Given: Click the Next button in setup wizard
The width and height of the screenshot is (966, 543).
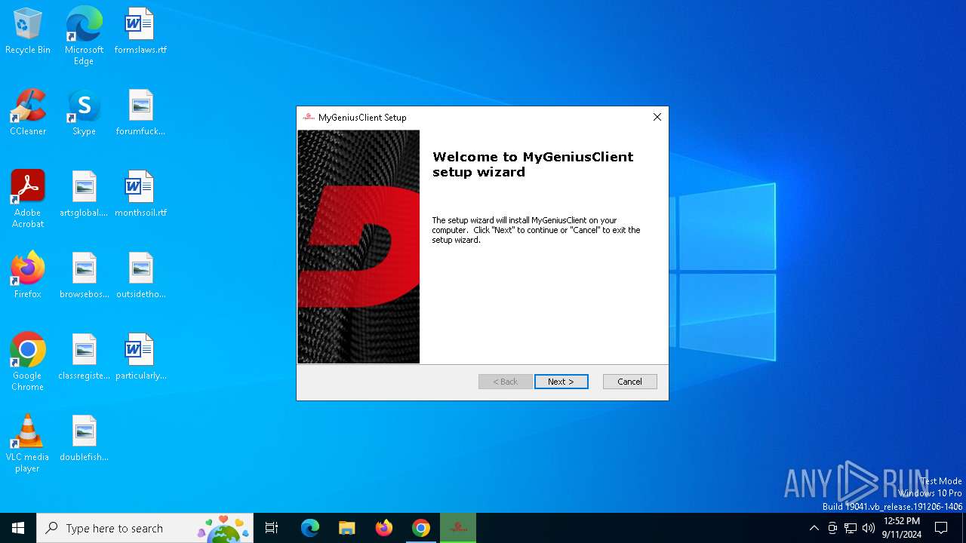Looking at the screenshot, I should [561, 382].
